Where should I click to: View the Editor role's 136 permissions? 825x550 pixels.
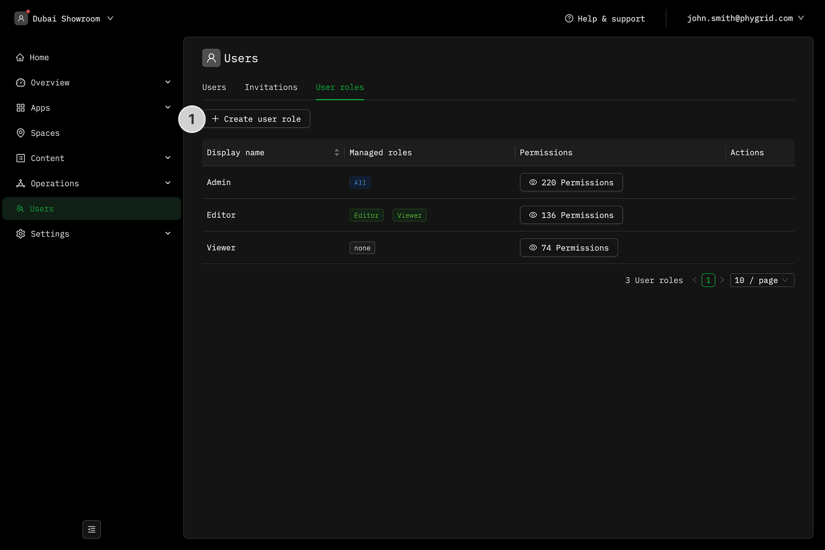(x=571, y=215)
